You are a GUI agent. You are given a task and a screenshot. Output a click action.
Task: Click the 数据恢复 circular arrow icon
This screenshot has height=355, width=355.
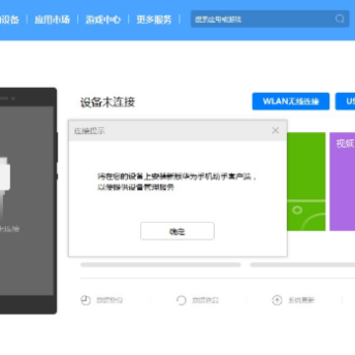[181, 300]
